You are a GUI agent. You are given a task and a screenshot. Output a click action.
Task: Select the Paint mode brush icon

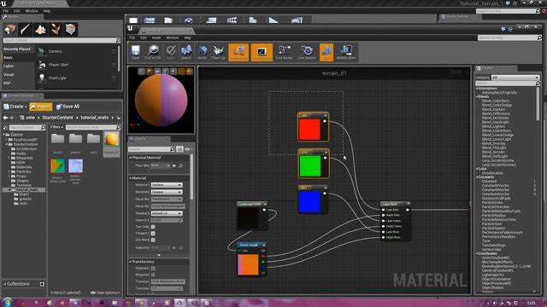coord(25,30)
